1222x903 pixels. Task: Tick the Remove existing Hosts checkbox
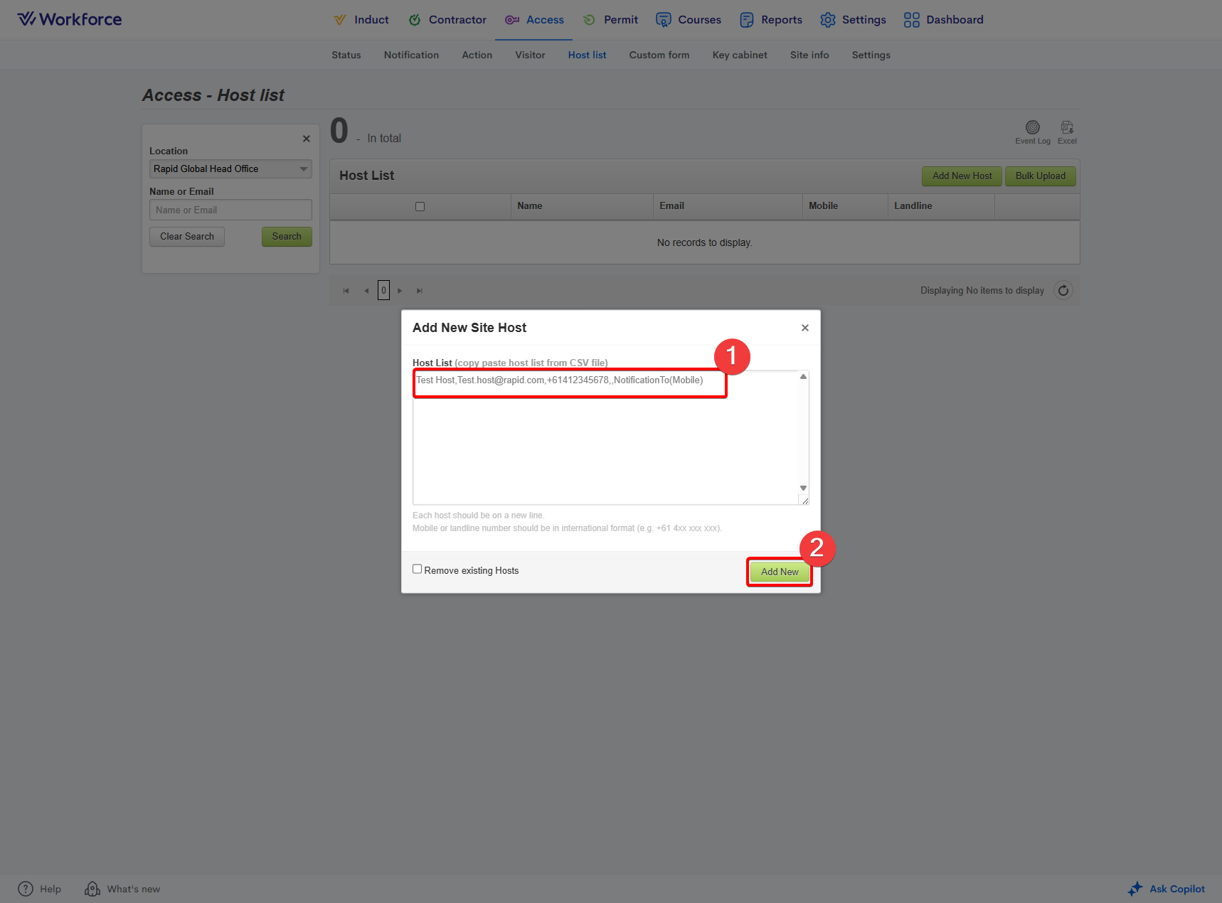[418, 569]
